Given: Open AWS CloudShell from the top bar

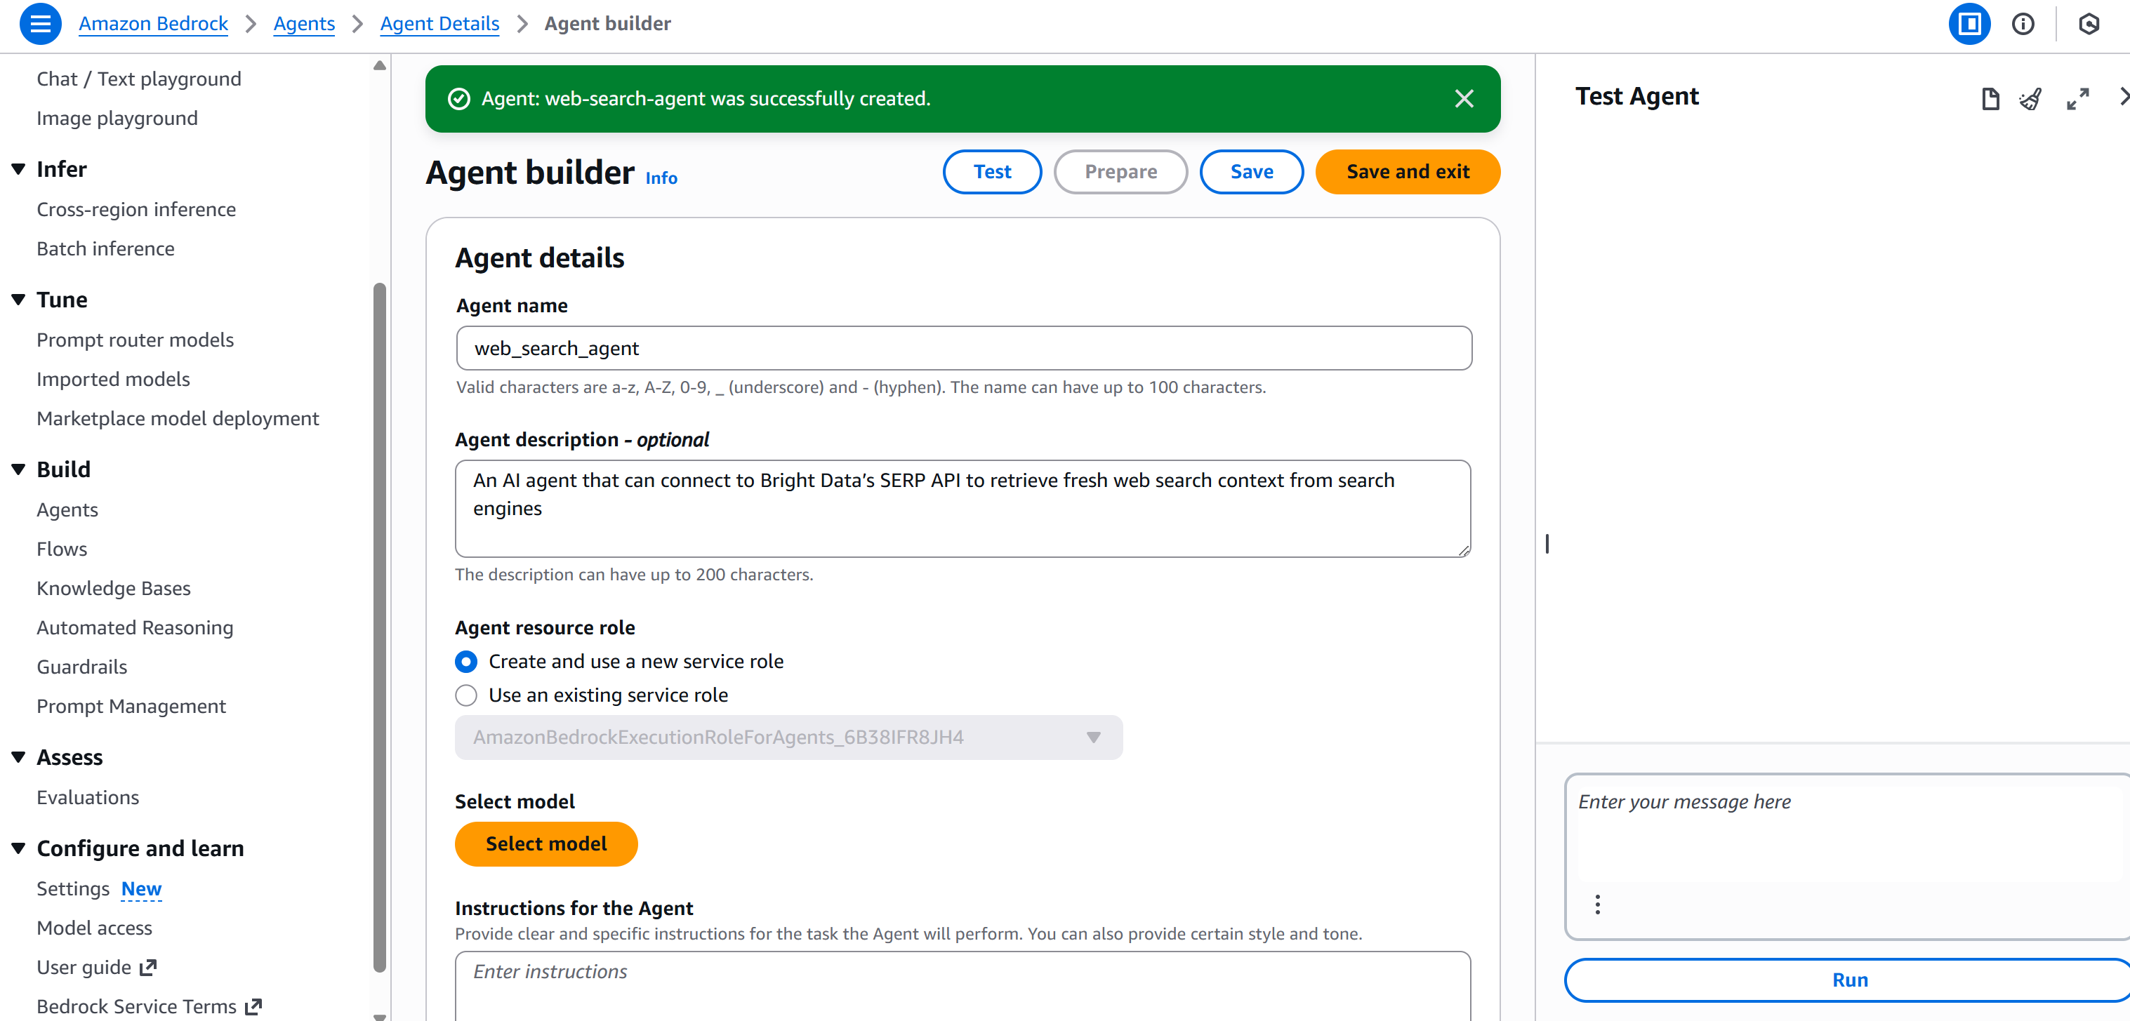Looking at the screenshot, I should (2089, 24).
